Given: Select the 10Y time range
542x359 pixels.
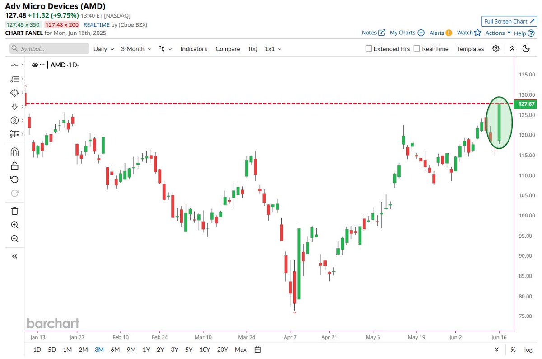Looking at the screenshot, I should pos(205,350).
